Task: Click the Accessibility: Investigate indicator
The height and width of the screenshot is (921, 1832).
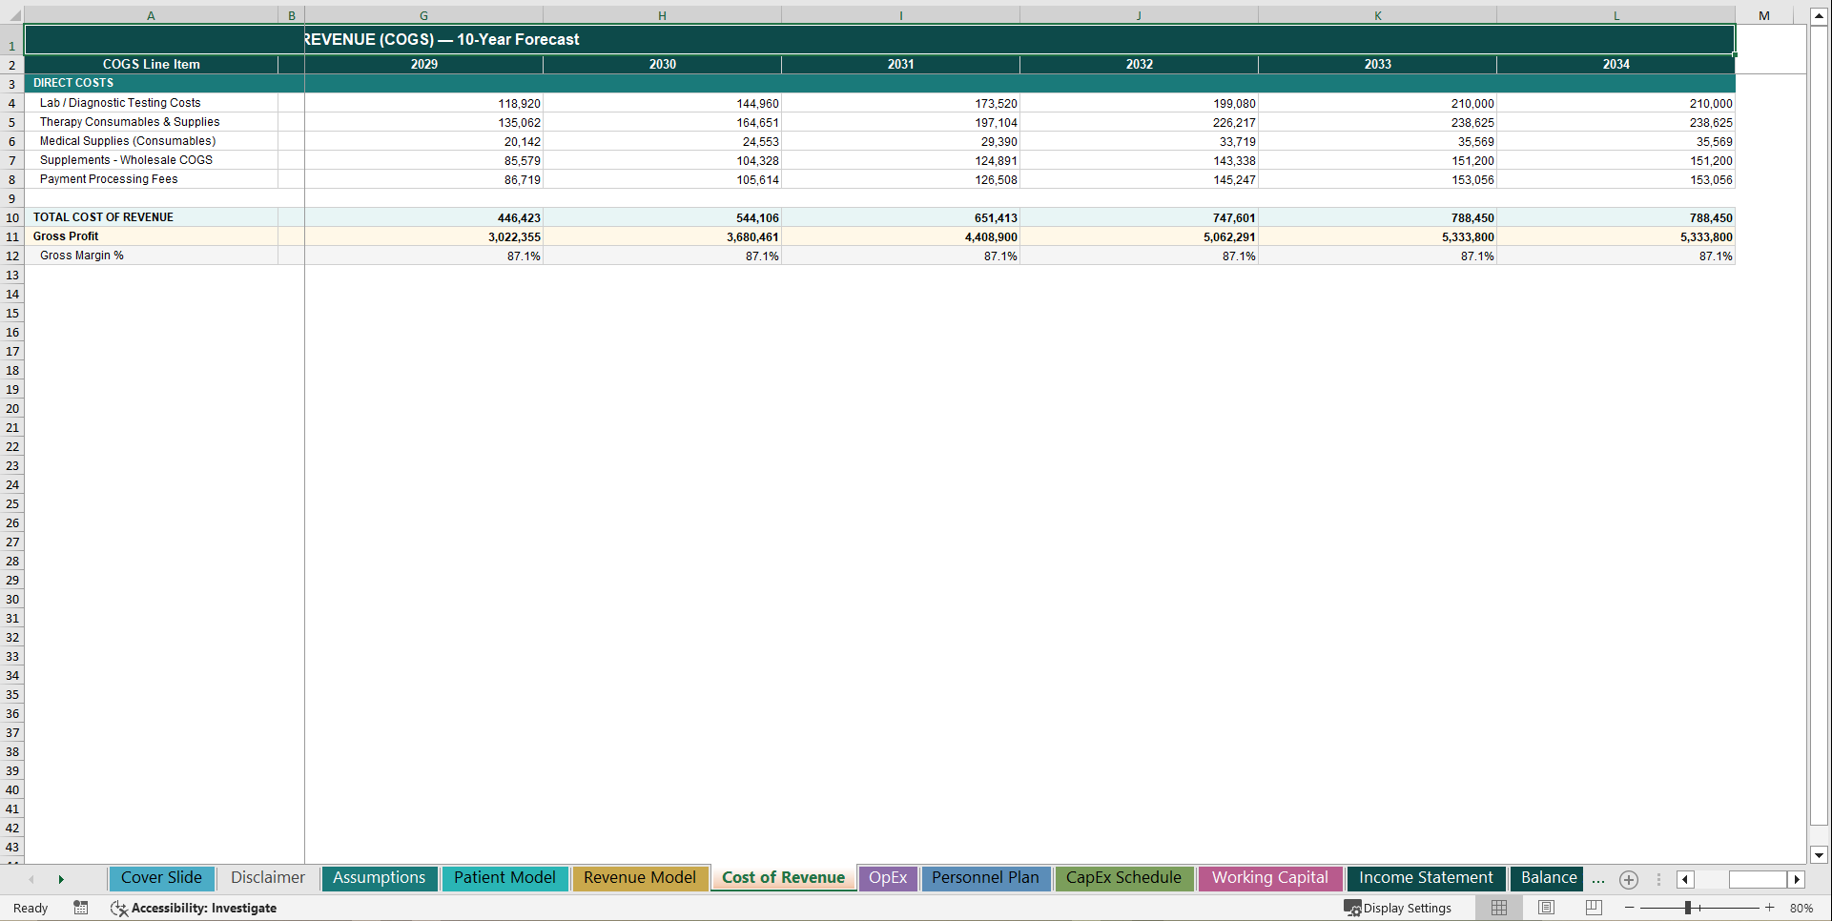Action: click(x=194, y=908)
